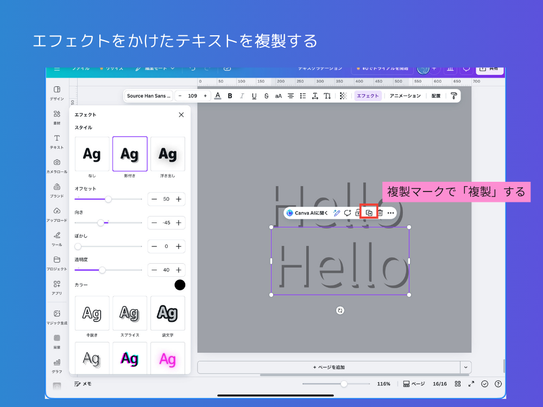Click the duplicate icon in the floating toolbar
This screenshot has height=407, width=543.
click(369, 213)
